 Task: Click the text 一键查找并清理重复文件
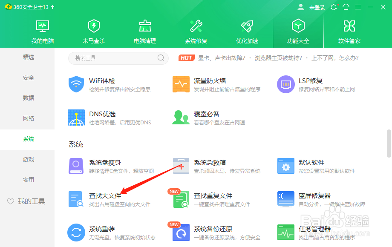[x=222, y=204]
